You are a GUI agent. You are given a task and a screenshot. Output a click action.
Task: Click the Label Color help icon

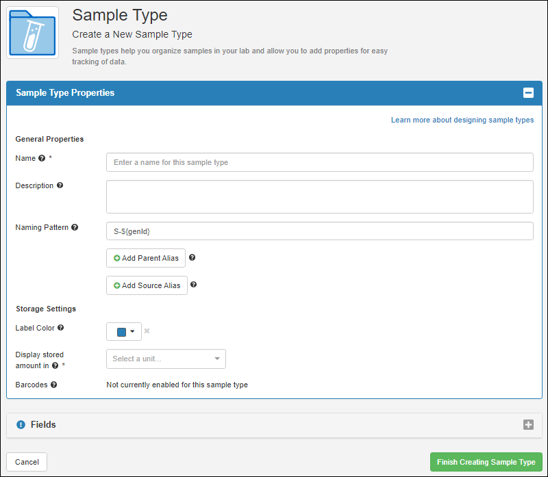61,328
